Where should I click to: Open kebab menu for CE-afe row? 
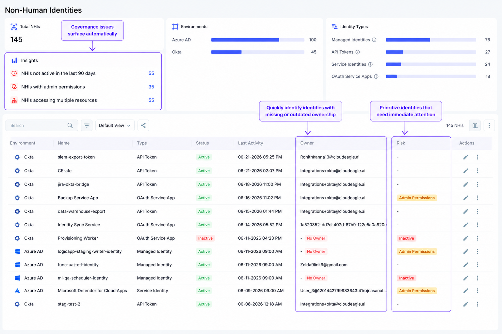478,171
